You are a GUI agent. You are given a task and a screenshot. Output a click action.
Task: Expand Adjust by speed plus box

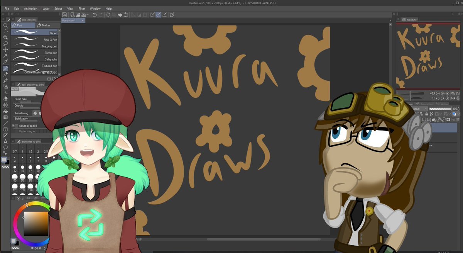13,126
